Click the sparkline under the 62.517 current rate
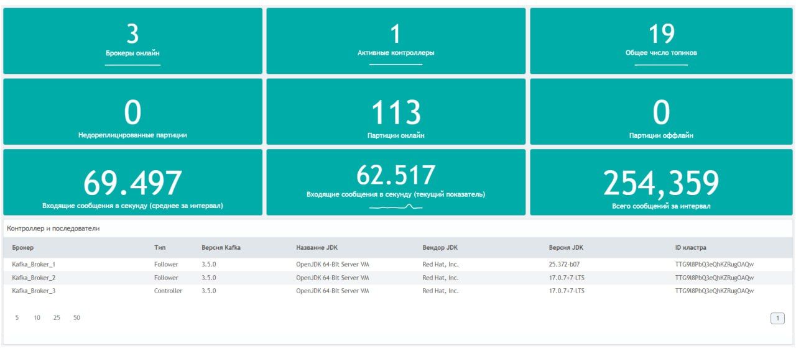Image resolution: width=796 pixels, height=351 pixels. point(396,206)
